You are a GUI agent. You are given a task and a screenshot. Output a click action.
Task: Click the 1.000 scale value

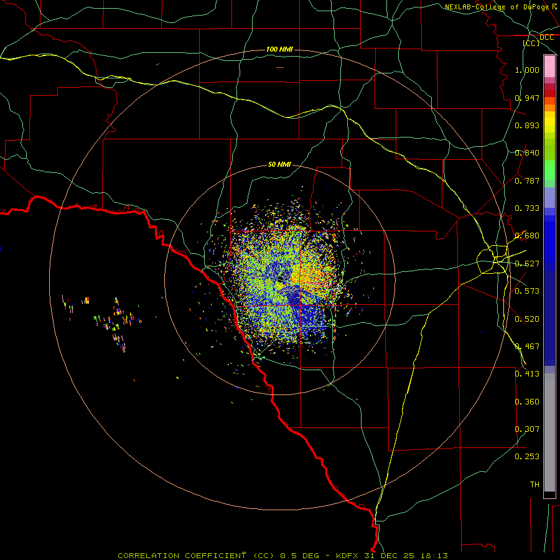pos(527,70)
